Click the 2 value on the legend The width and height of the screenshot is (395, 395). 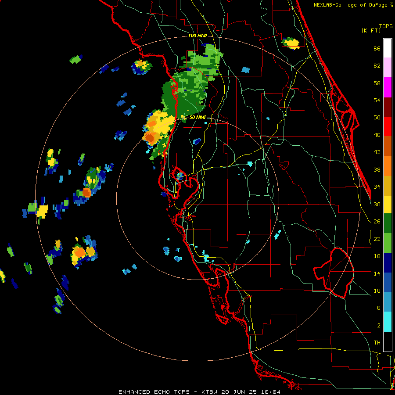coord(379,326)
